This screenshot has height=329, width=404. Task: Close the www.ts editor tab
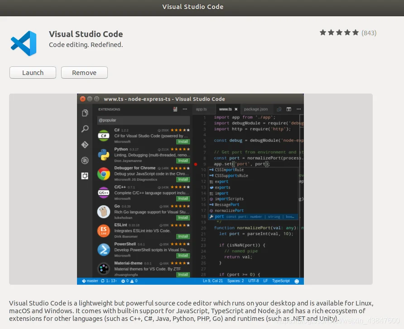[236, 109]
